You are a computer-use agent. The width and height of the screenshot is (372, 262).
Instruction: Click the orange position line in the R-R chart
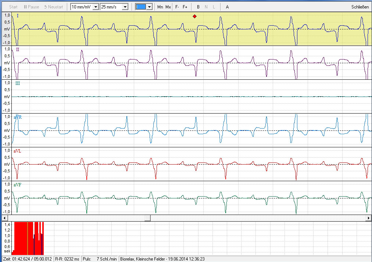click(28, 238)
